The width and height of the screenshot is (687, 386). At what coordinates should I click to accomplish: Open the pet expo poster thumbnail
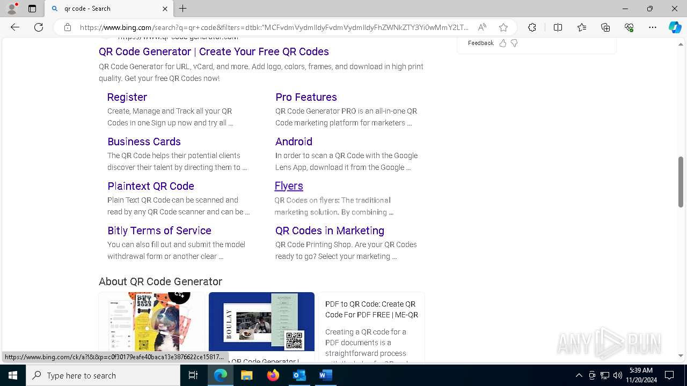[x=152, y=322]
